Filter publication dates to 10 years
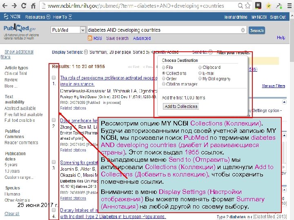 coord(12,171)
